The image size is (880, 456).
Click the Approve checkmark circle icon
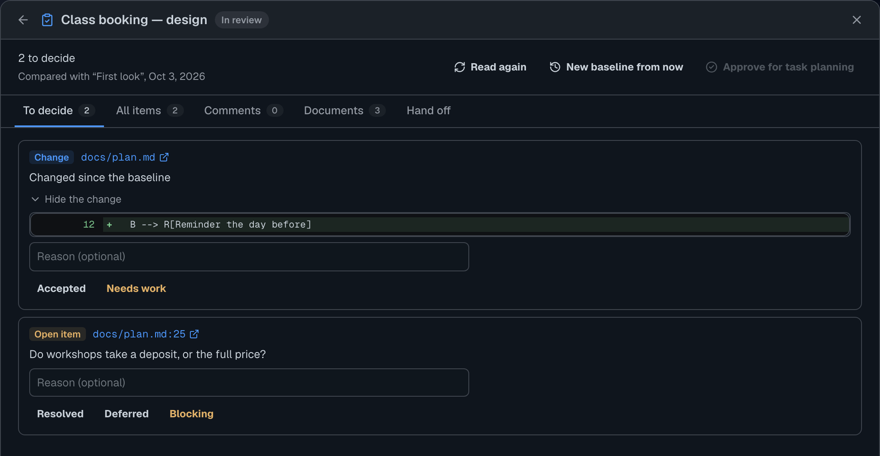(x=711, y=67)
